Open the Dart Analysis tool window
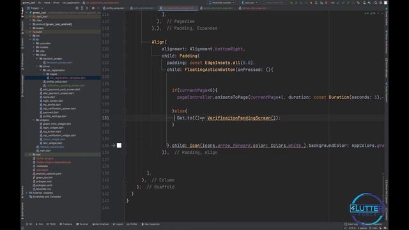Screen dimensions: 409x230 100,224
